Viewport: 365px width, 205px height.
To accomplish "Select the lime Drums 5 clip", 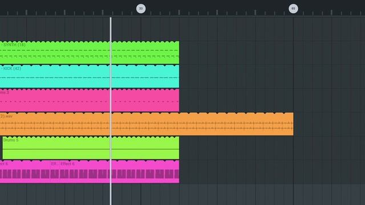I will pos(91,148).
